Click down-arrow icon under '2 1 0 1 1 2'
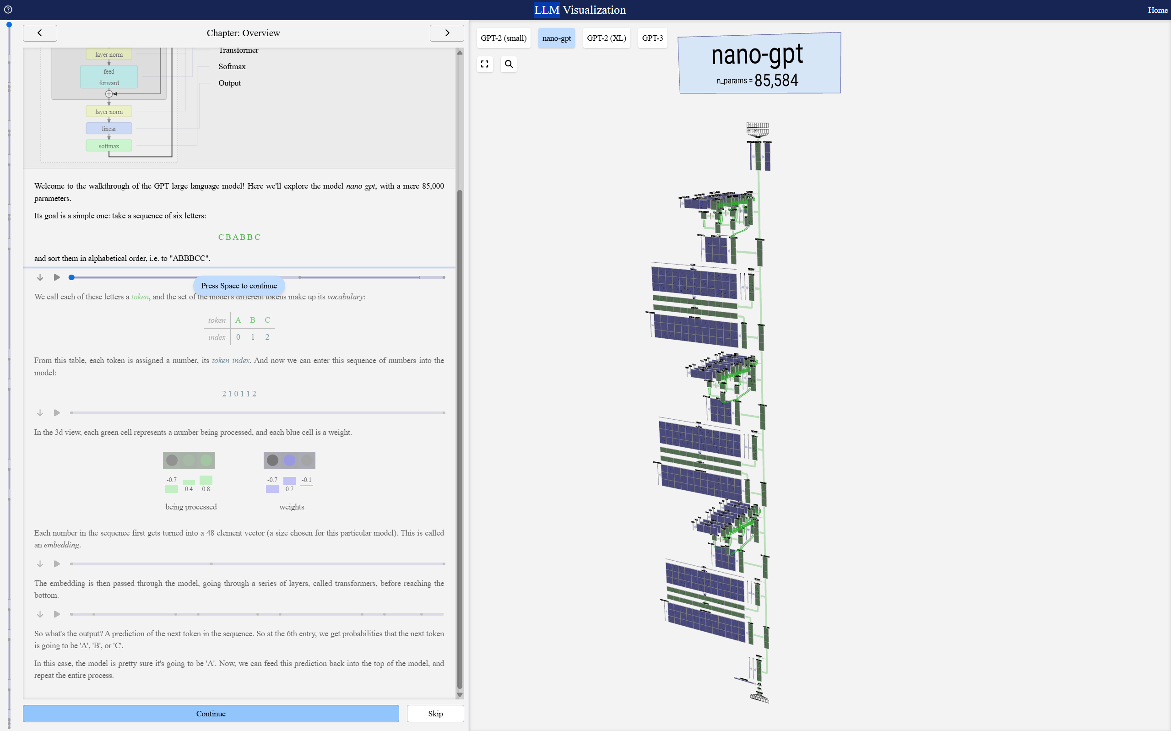Viewport: 1171px width, 731px height. (40, 412)
